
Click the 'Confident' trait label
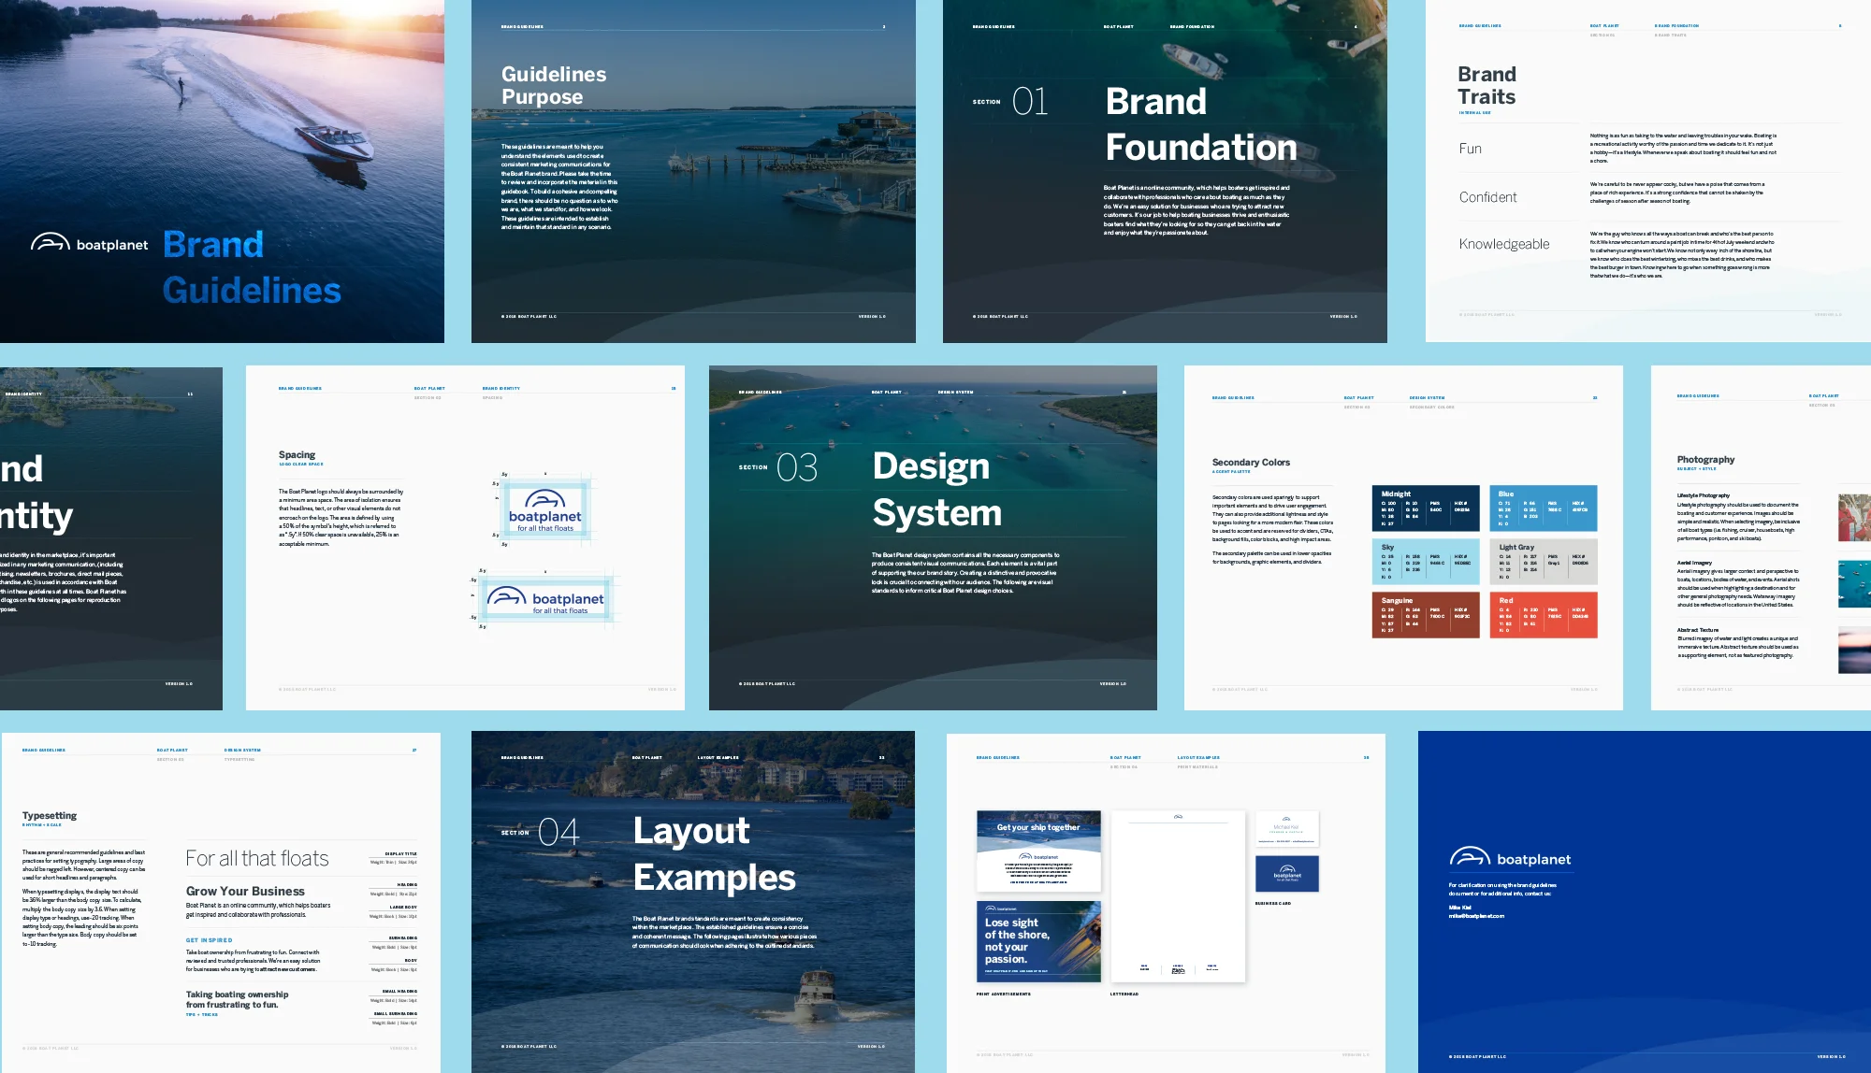[1487, 197]
